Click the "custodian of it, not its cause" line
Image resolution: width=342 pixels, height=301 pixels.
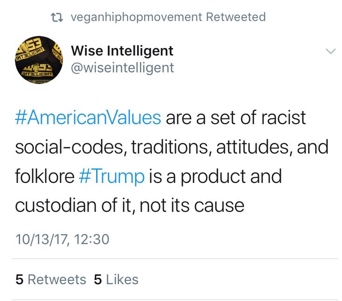[x=130, y=207]
